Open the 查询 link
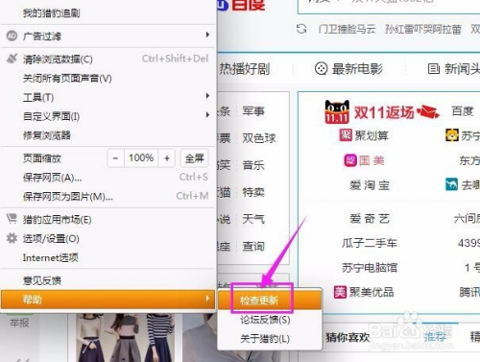 point(253,246)
